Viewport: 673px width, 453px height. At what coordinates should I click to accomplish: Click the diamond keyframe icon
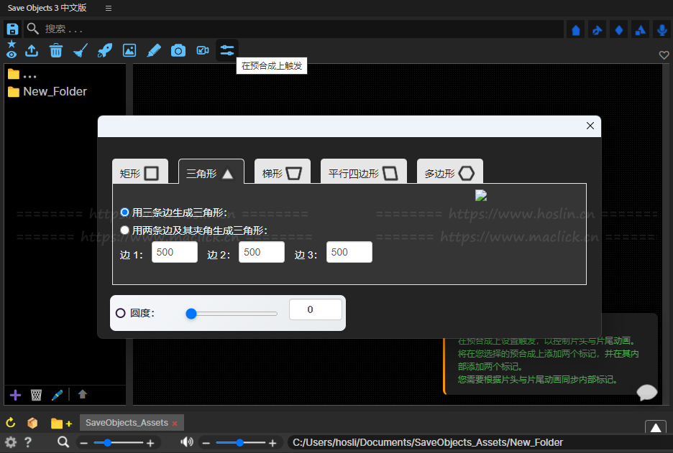(619, 30)
